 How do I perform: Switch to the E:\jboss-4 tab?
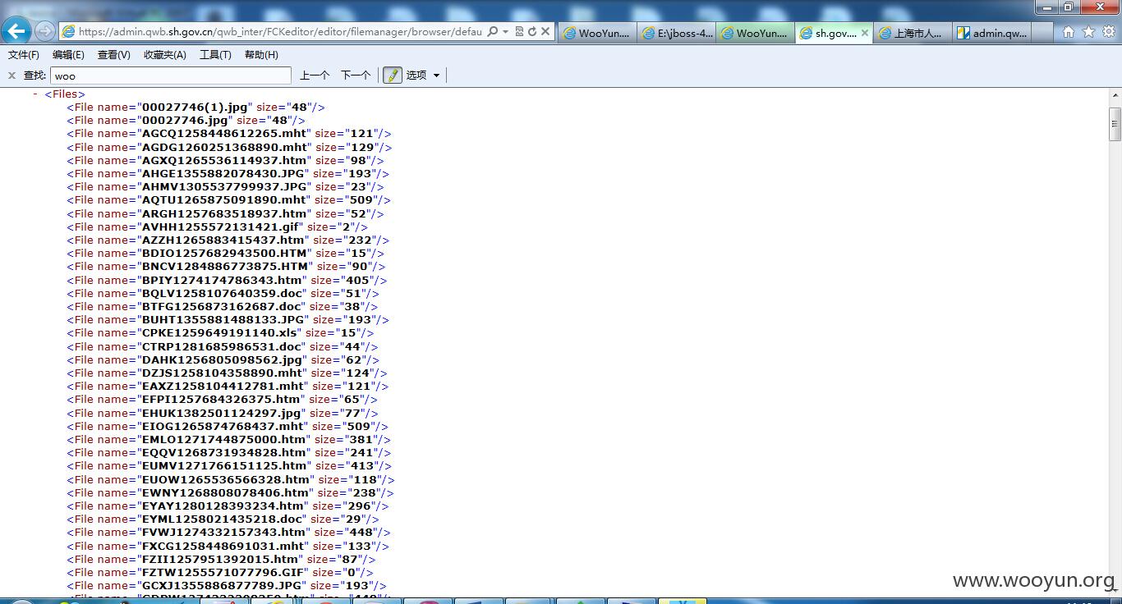pyautogui.click(x=678, y=33)
